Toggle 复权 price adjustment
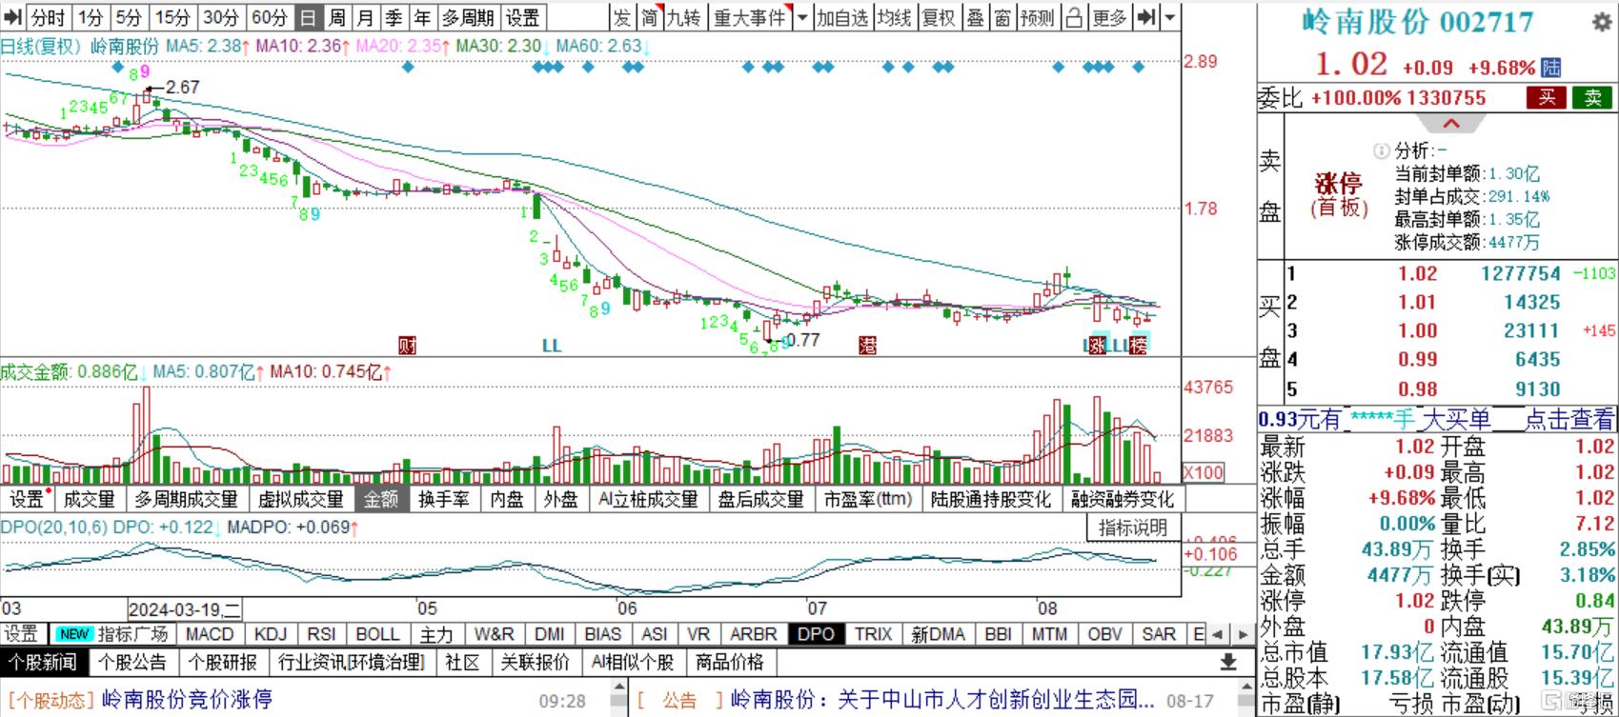Viewport: 1619px width, 717px height. 939,17
